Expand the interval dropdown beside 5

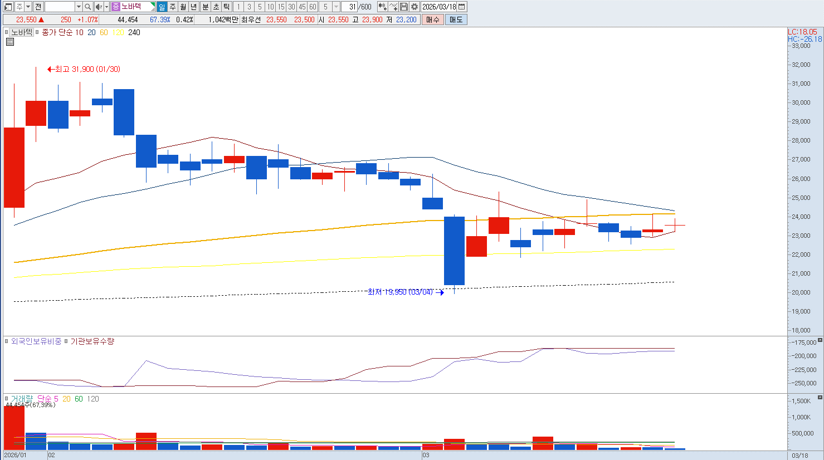[336, 7]
